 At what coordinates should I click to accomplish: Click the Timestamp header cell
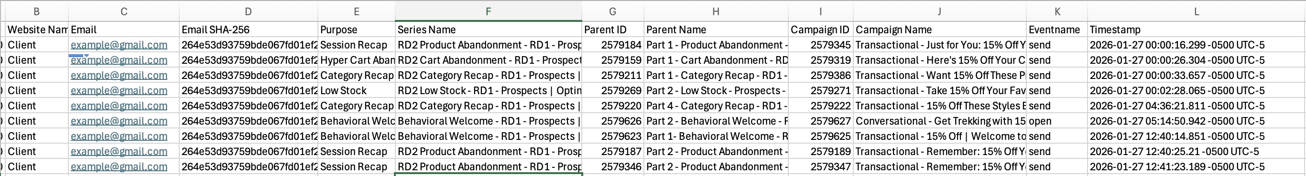click(1196, 30)
